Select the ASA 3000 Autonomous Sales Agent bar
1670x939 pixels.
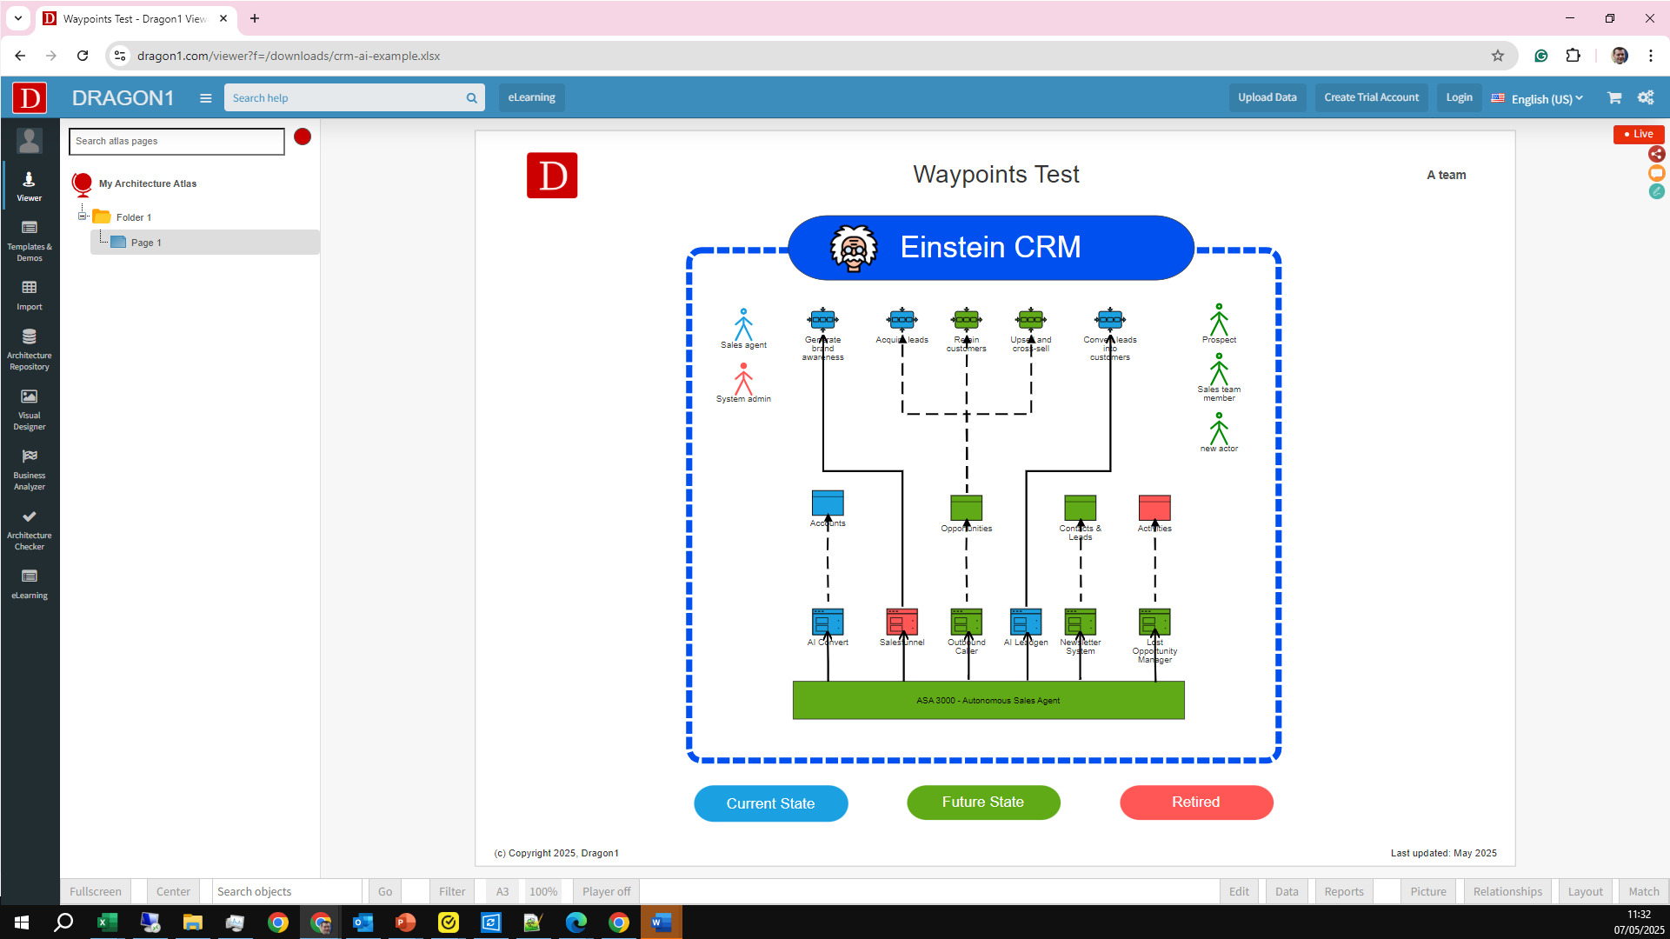click(988, 701)
